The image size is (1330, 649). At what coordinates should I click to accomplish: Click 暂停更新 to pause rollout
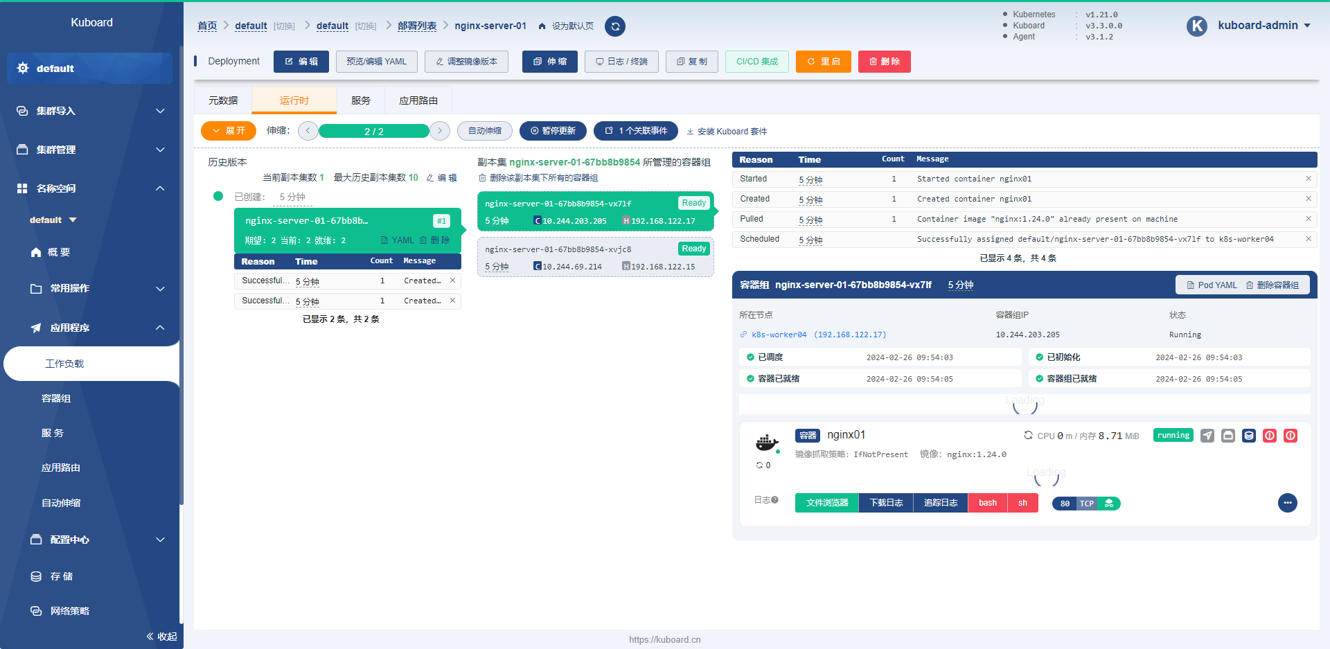tap(553, 131)
